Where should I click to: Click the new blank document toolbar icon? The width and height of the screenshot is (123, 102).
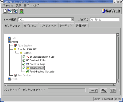(x=5, y=11)
